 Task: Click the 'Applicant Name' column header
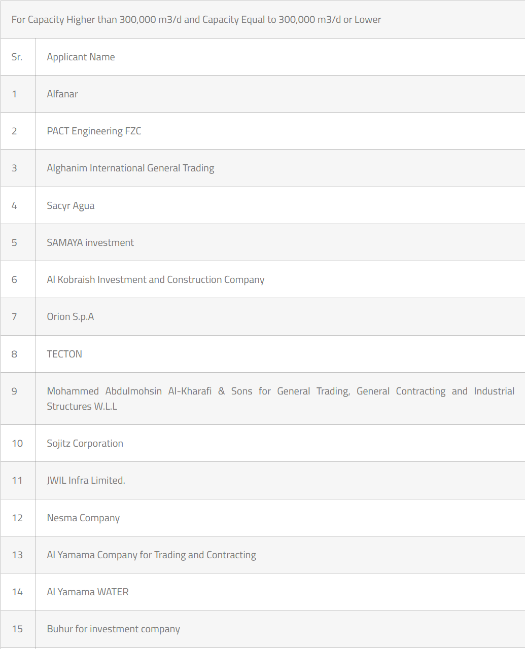[x=81, y=57]
